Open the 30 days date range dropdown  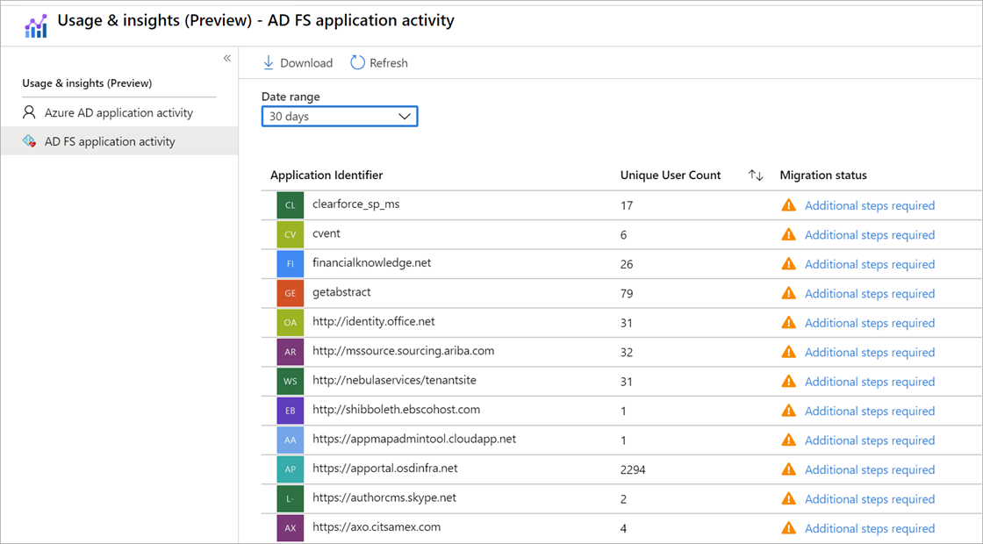pyautogui.click(x=340, y=117)
